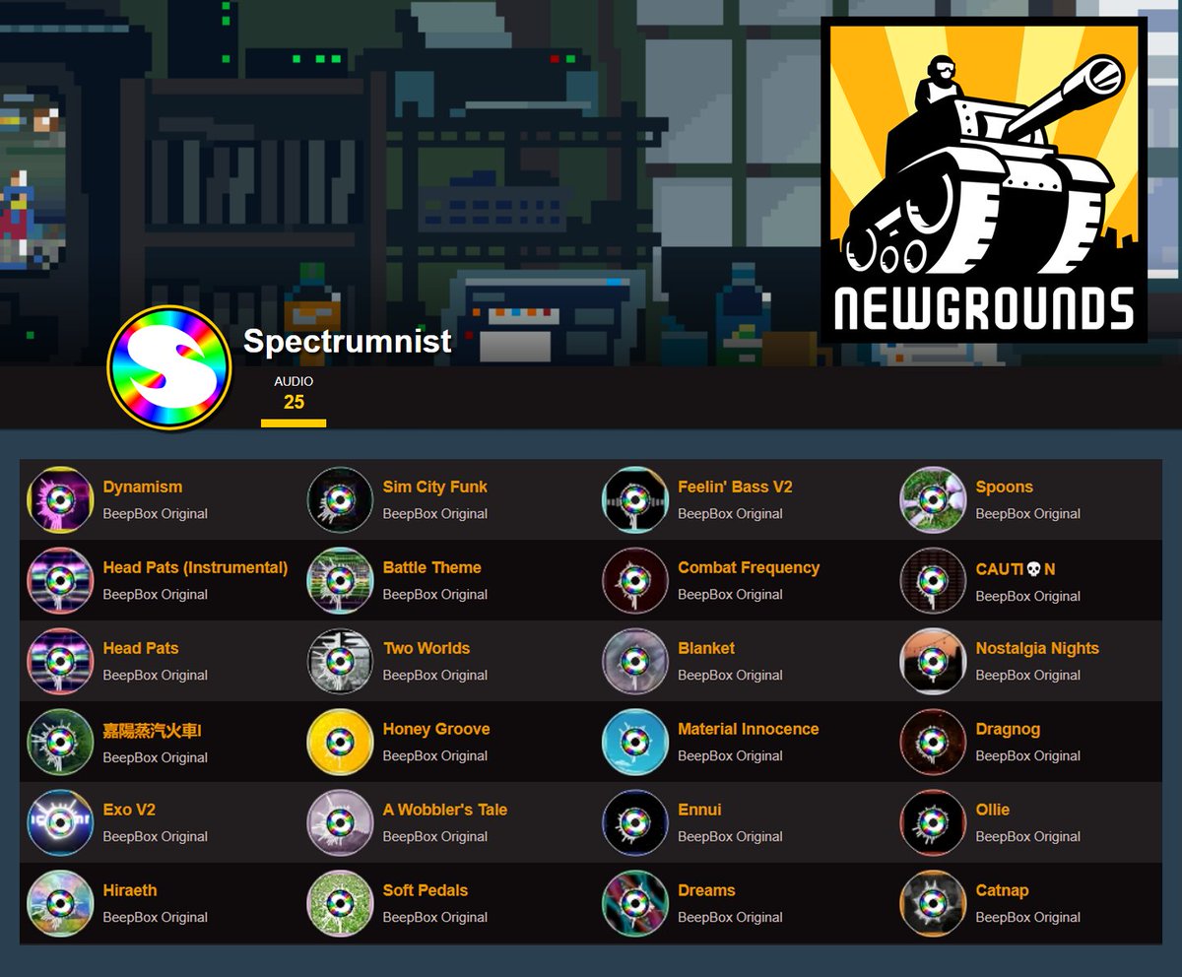Open the Catnap song title link
This screenshot has width=1182, height=977.
(x=1002, y=890)
